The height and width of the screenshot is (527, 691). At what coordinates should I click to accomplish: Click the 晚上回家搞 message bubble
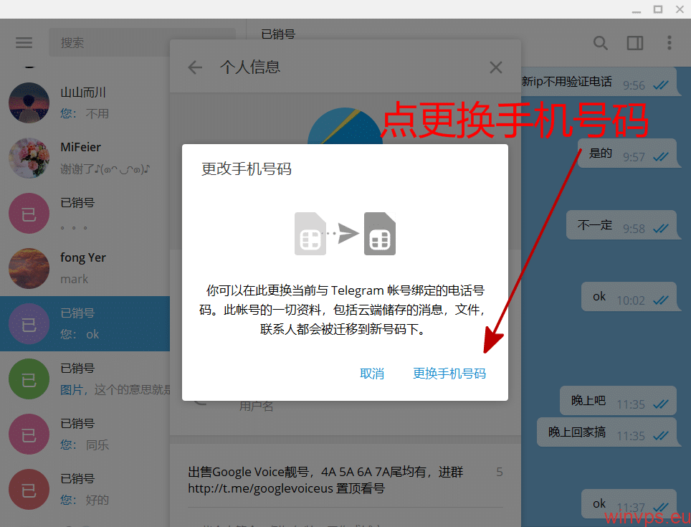coord(607,432)
